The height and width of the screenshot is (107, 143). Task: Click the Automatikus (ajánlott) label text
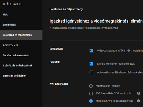[x=108, y=86]
